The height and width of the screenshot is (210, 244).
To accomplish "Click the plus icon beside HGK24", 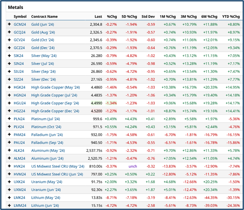I will click(9, 87).
